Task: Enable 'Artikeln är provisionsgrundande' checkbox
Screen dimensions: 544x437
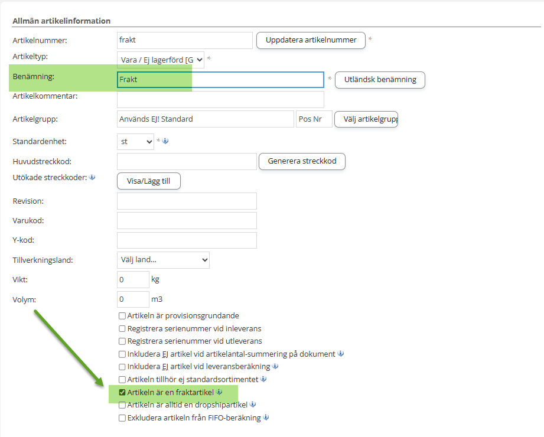Action: [122, 316]
